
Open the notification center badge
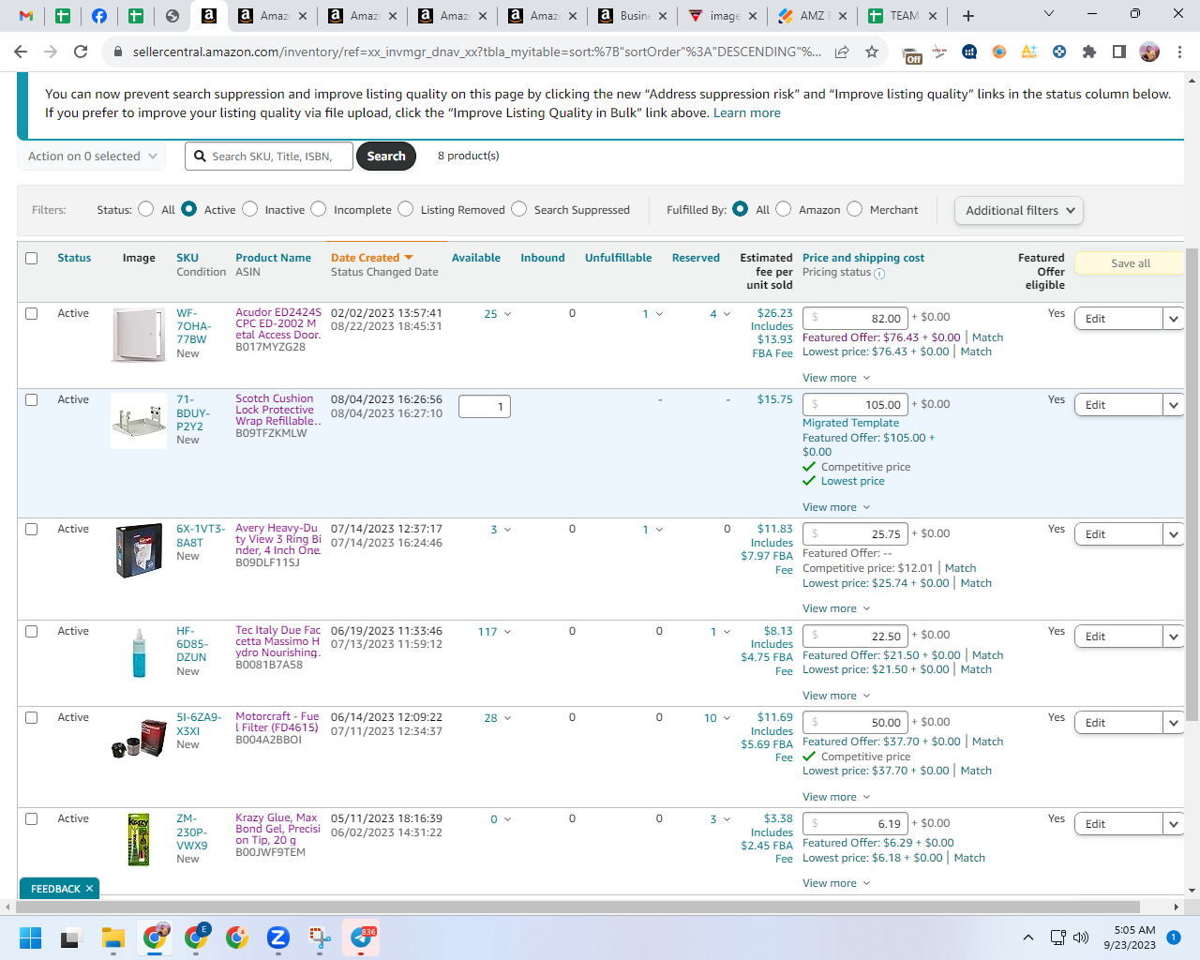tap(1174, 937)
